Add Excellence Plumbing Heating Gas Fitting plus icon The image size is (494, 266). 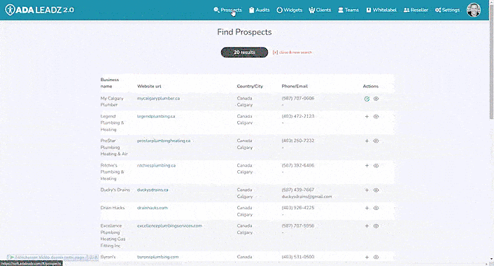tap(367, 226)
